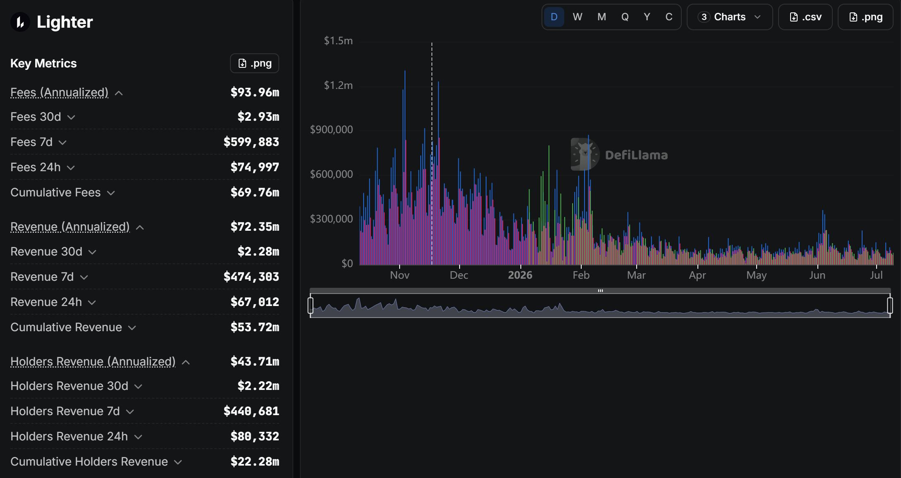901x478 pixels.
Task: Click the $2.93m Fees 30d value
Action: point(258,117)
